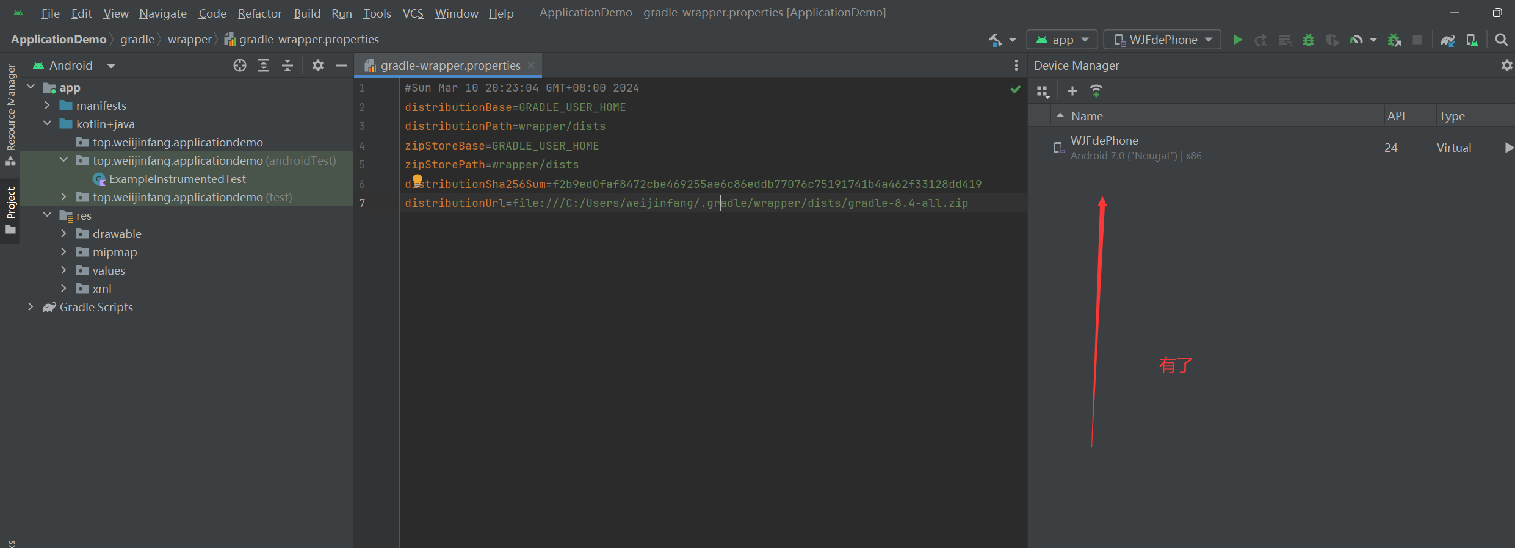Open the Build menu
The width and height of the screenshot is (1515, 548).
point(307,13)
